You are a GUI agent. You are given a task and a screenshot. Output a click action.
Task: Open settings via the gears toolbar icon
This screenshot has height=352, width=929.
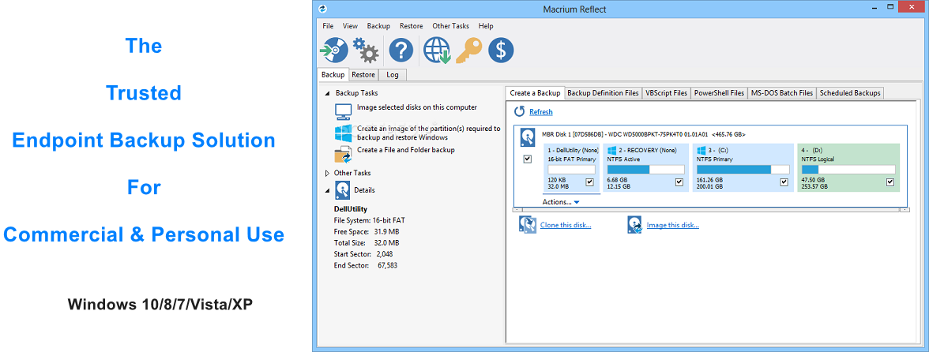366,51
